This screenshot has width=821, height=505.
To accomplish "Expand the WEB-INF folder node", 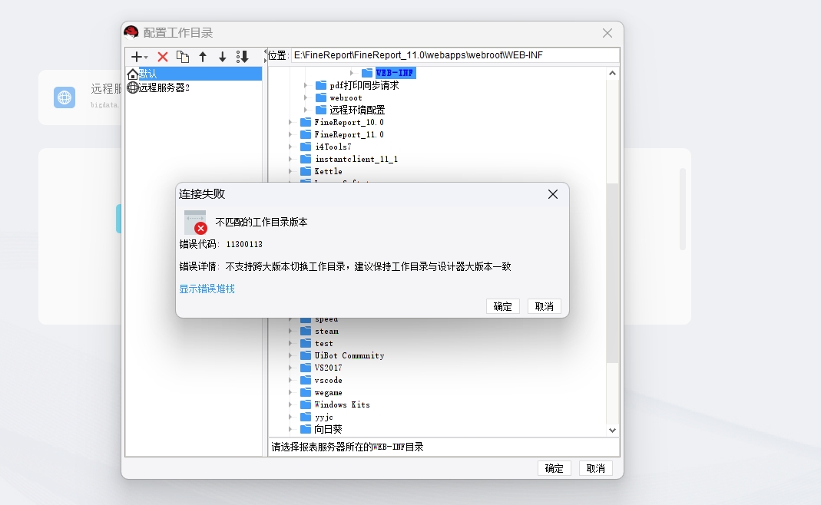I will pyautogui.click(x=352, y=73).
